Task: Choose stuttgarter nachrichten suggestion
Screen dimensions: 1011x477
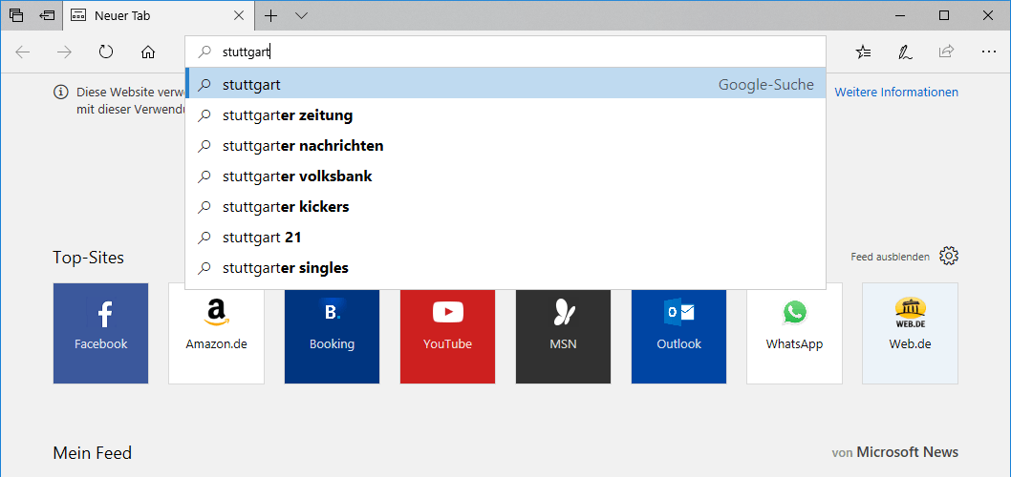Action: point(505,145)
